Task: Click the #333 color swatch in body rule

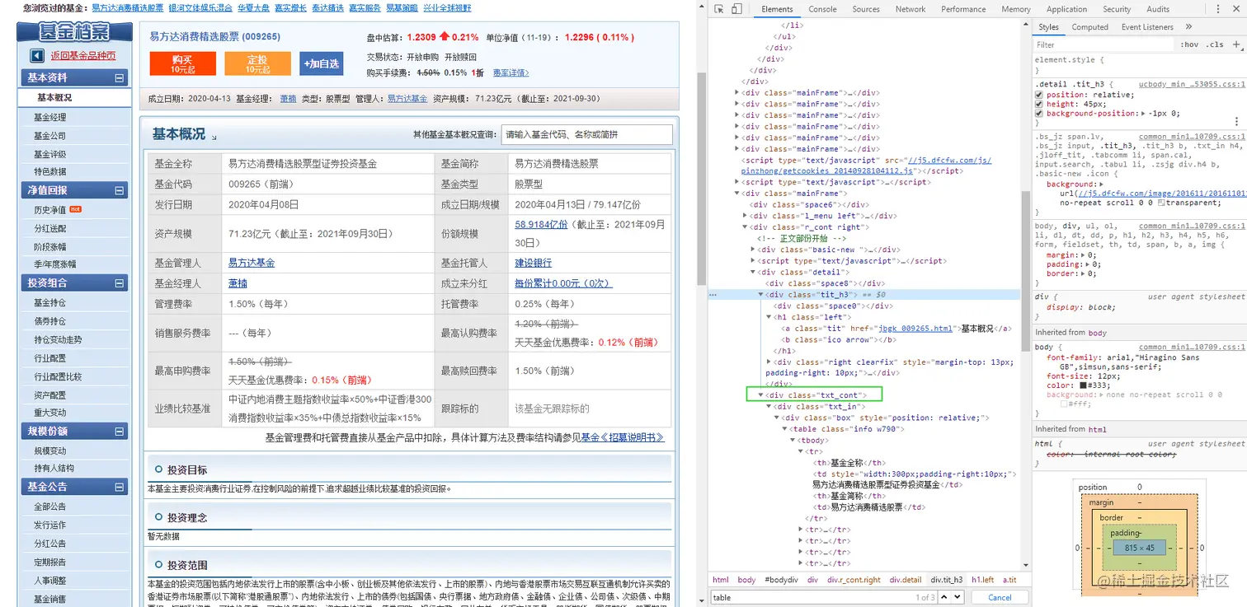Action: [1084, 385]
